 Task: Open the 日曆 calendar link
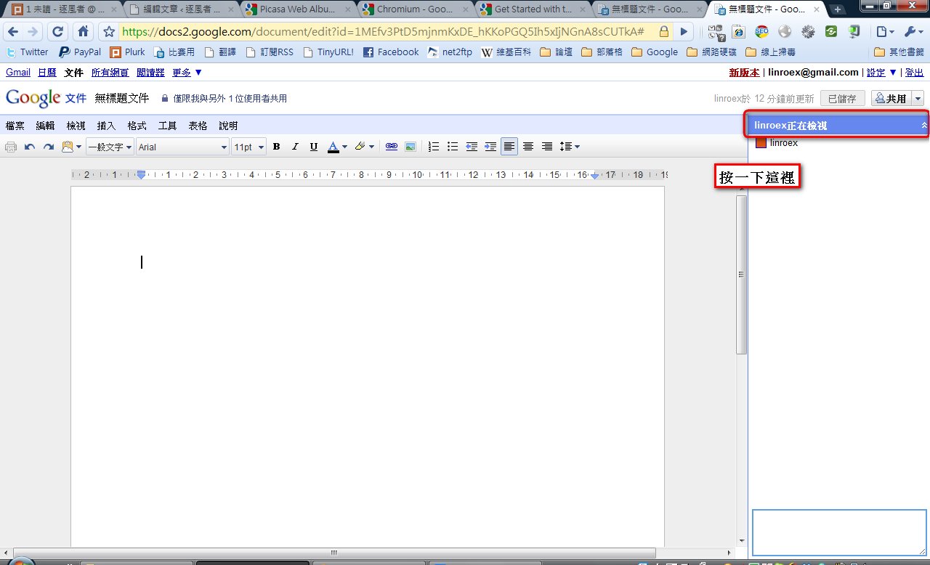[47, 72]
